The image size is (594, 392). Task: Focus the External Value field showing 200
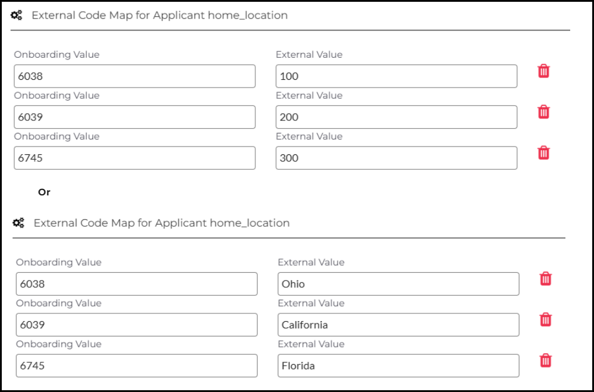[x=396, y=117]
